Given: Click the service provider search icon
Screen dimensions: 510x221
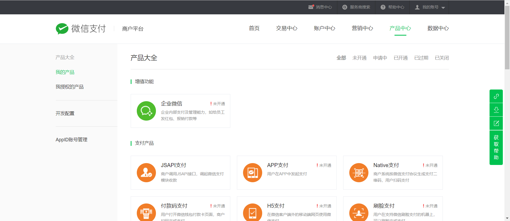Looking at the screenshot, I should pyautogui.click(x=345, y=7).
